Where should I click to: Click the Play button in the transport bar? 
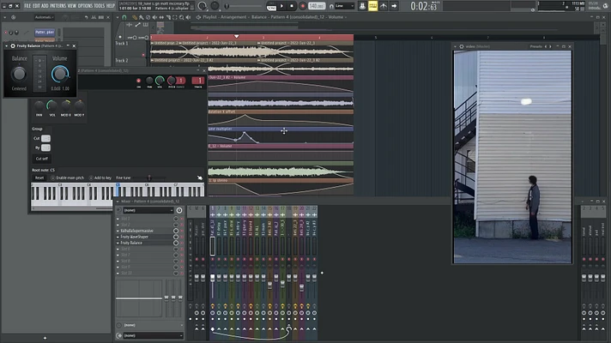click(281, 6)
